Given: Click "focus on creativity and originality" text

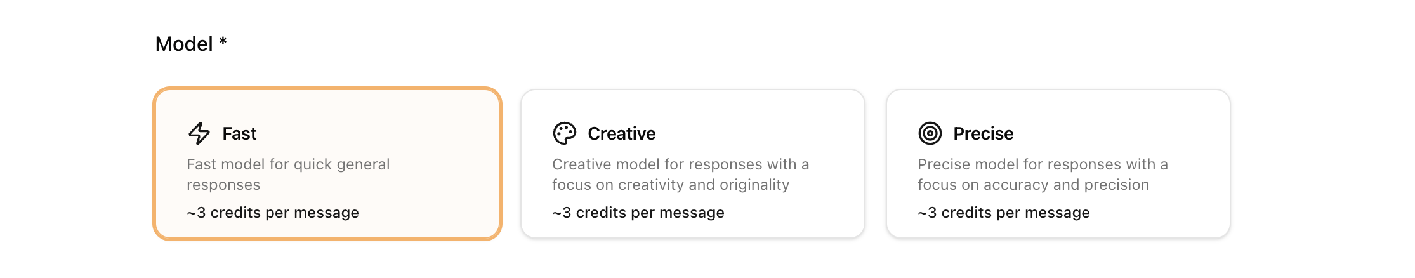Looking at the screenshot, I should (x=671, y=185).
